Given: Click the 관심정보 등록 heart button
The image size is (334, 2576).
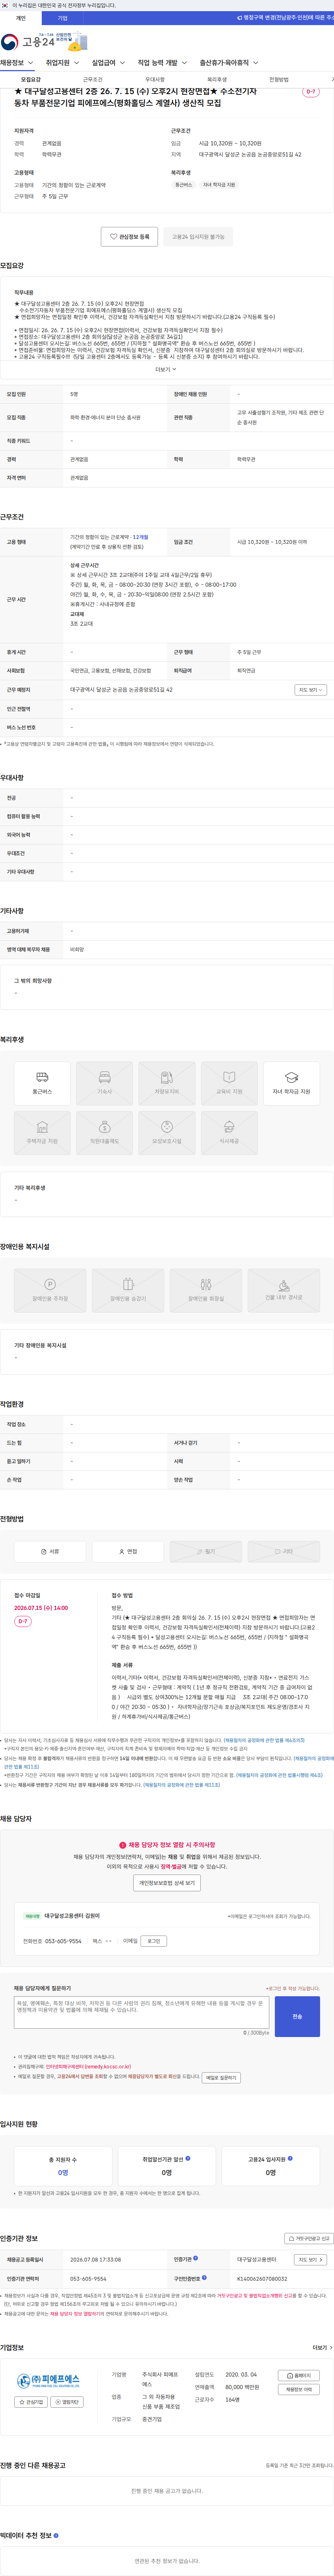Looking at the screenshot, I should 130,237.
